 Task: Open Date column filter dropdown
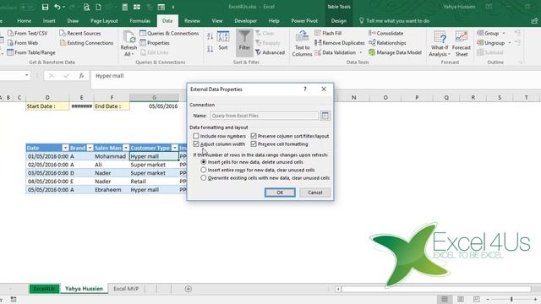(65, 148)
